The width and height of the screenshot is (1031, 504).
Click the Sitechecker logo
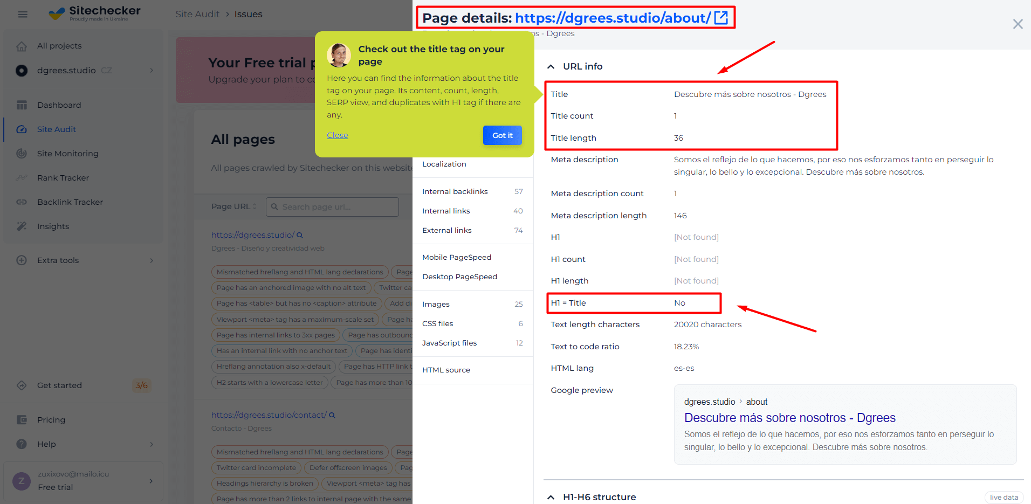click(x=94, y=13)
